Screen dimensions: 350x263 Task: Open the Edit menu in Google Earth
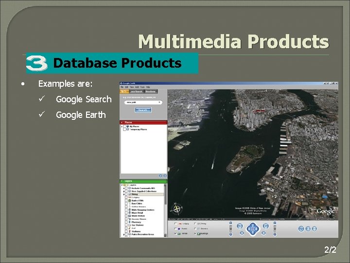click(x=126, y=87)
